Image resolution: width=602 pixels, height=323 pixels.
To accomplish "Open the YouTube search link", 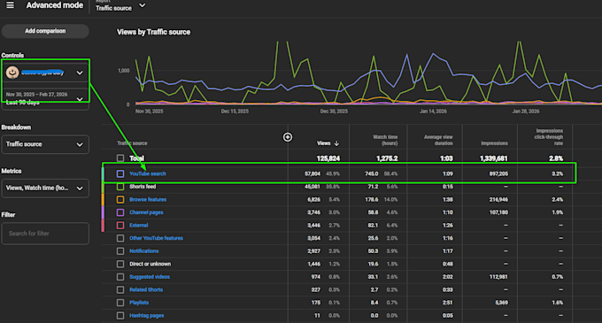I will pyautogui.click(x=148, y=173).
